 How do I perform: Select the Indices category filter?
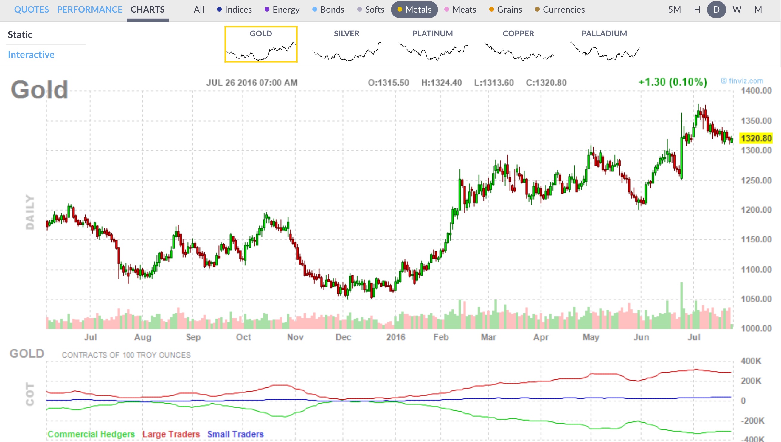pos(235,10)
